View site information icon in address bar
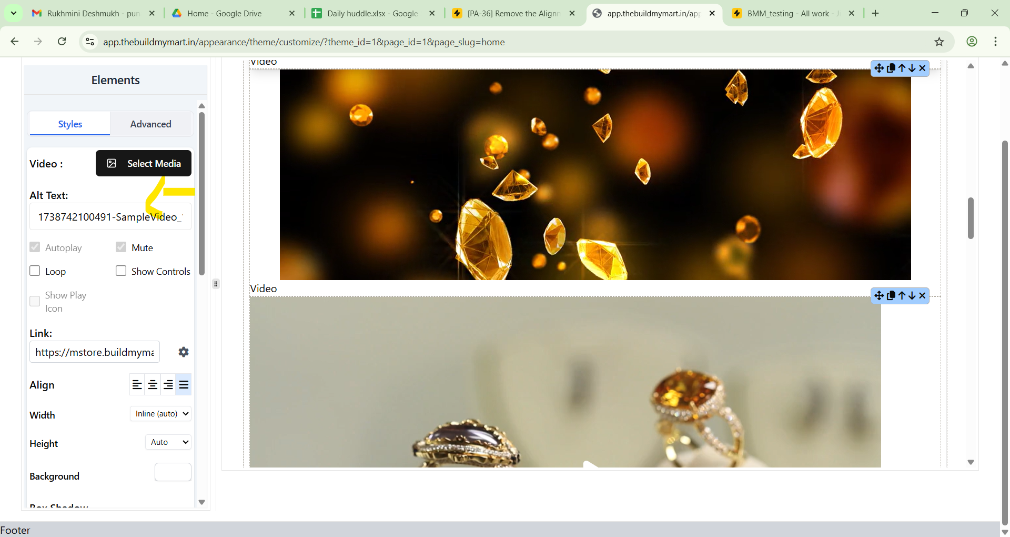1010x537 pixels. point(90,42)
